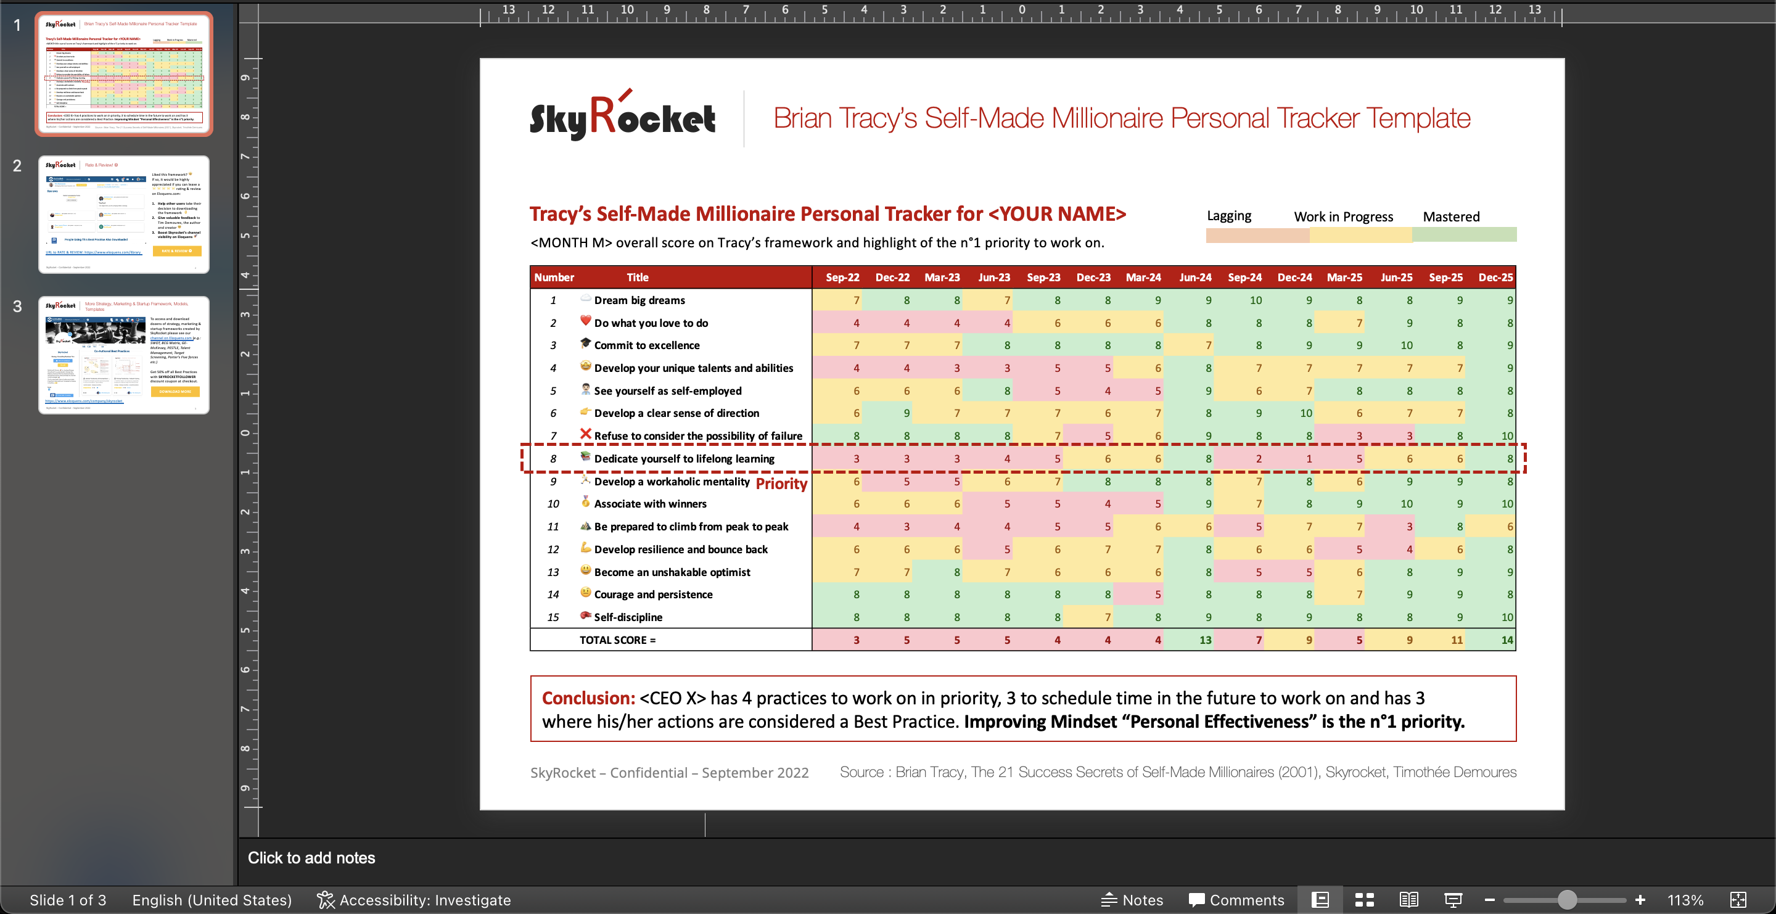Click the Dec-23 column header

click(x=1093, y=277)
